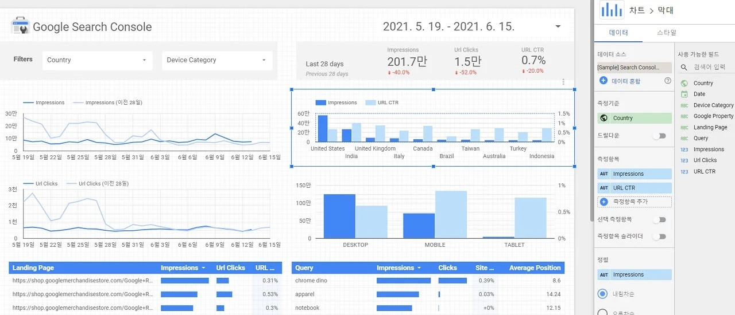The image size is (735, 315).
Task: Click AUT aggregation icon on Impressions metric
Action: 604,174
